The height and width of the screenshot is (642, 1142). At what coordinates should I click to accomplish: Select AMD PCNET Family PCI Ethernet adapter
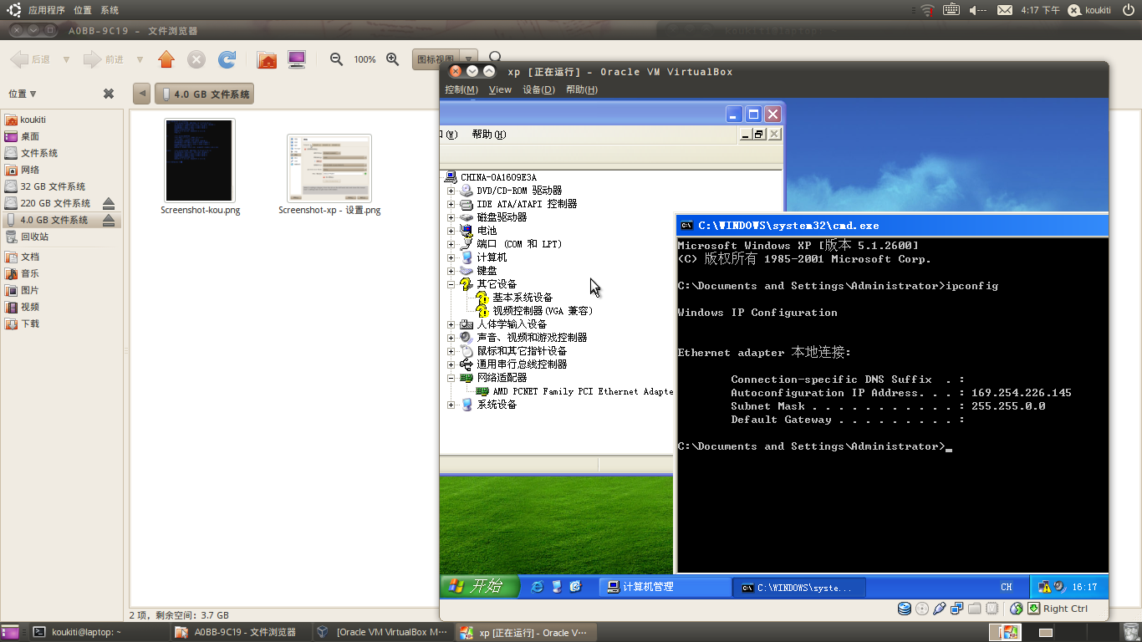[583, 391]
